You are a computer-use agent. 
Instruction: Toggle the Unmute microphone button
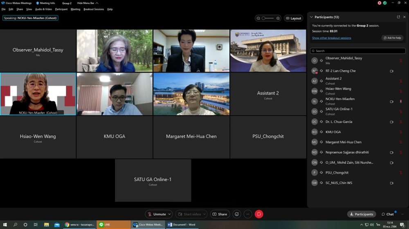(x=157, y=214)
